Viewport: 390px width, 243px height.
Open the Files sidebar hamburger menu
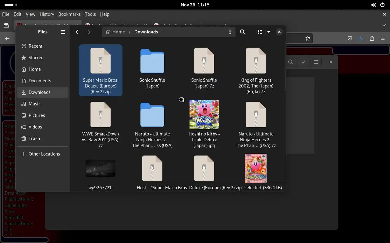click(63, 32)
